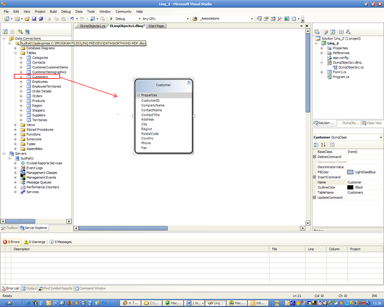The width and height of the screenshot is (384, 307).
Task: Click the Connect to Database icon
Action: [20, 32]
